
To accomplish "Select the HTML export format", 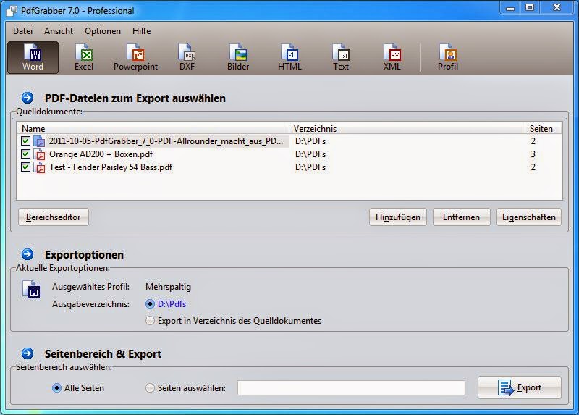I will [289, 57].
